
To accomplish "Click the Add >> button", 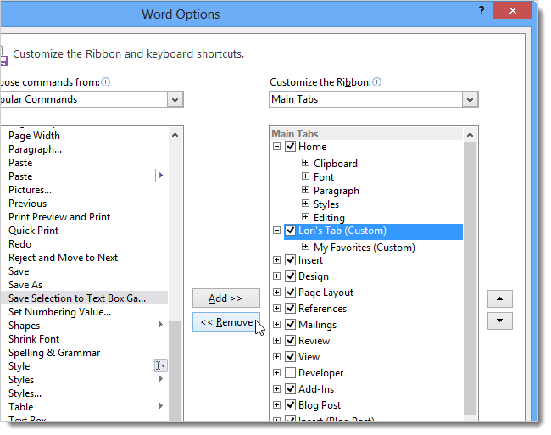I will coord(226,298).
